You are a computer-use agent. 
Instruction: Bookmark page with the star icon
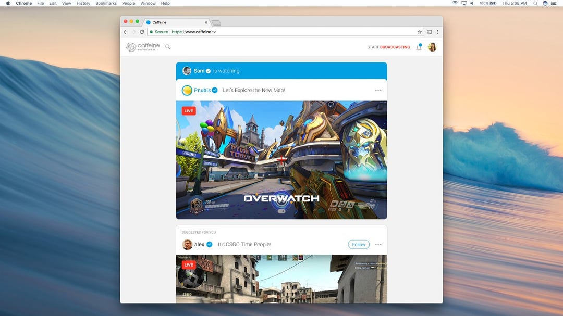419,32
